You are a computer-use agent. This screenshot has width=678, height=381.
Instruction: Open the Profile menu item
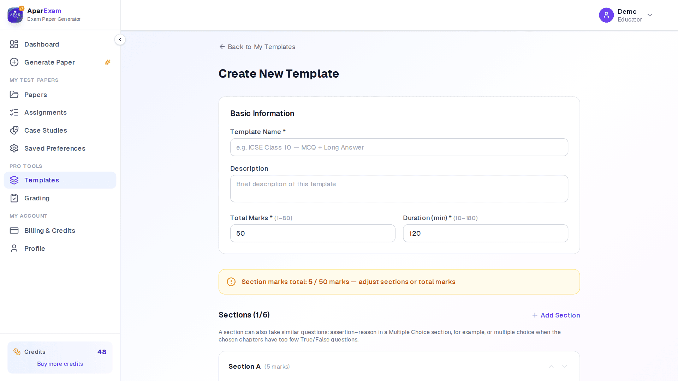[60, 248]
